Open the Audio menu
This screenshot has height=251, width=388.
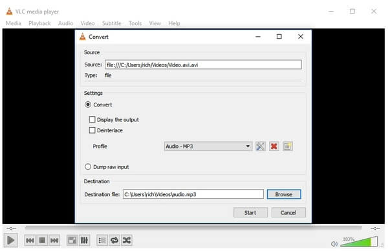[x=65, y=23]
